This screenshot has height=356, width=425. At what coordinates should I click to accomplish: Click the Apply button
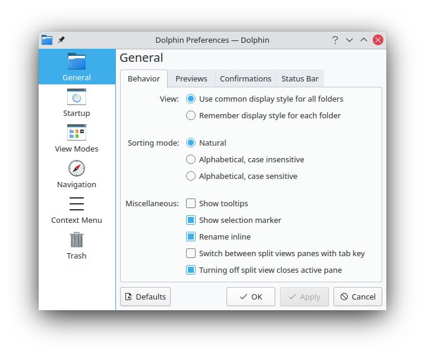[x=304, y=297]
